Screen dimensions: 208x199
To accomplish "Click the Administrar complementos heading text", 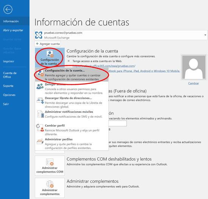I will coord(93,181).
